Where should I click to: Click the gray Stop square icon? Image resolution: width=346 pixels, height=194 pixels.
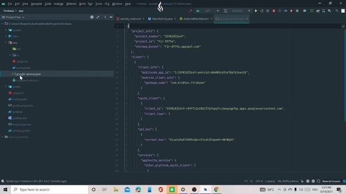point(297,11)
